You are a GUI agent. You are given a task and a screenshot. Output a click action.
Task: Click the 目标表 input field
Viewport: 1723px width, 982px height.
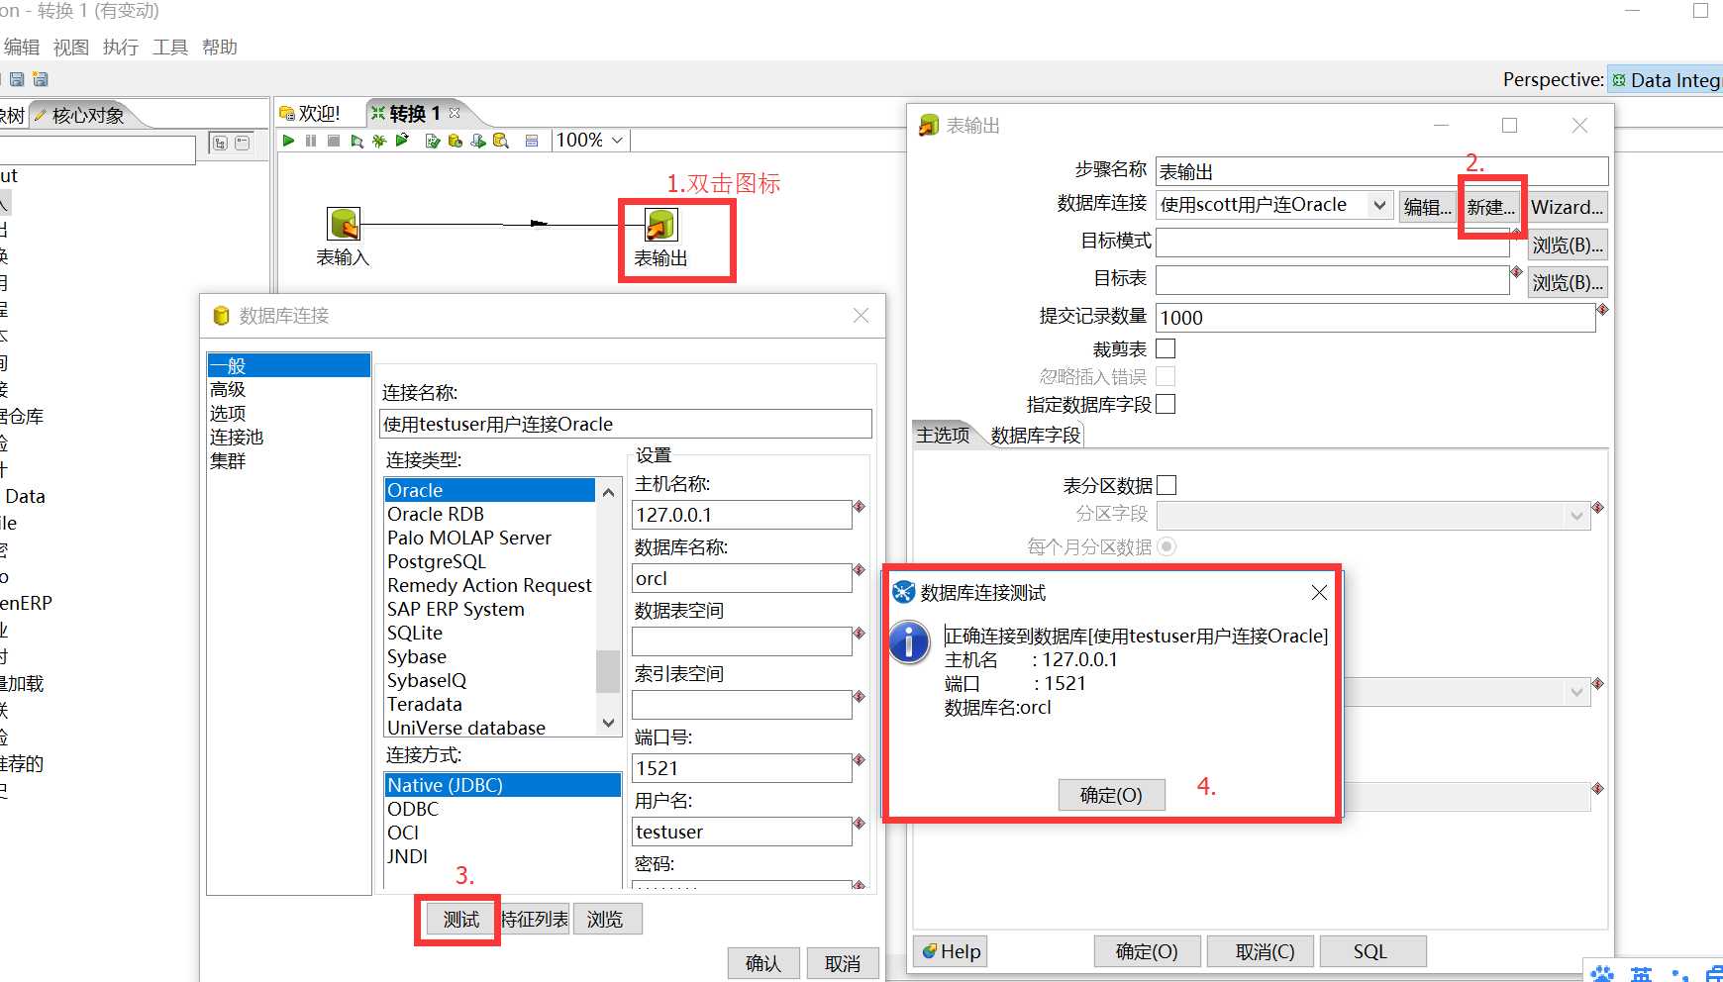tap(1332, 280)
